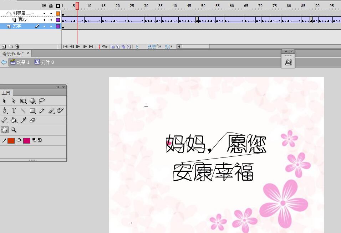Click the back arrow in edit bar
The width and height of the screenshot is (341, 233).
click(4, 62)
